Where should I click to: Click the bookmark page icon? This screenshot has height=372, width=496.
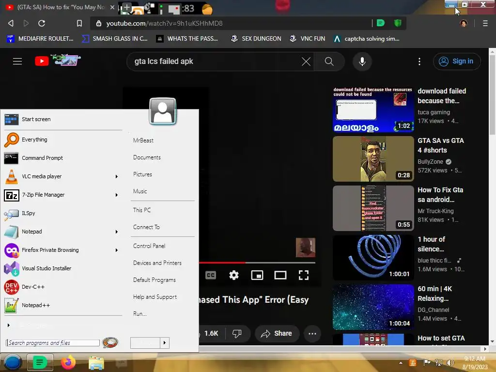79,23
